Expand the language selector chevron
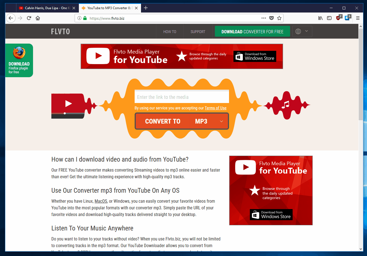Image resolution: width=367 pixels, height=256 pixels. 306,31
